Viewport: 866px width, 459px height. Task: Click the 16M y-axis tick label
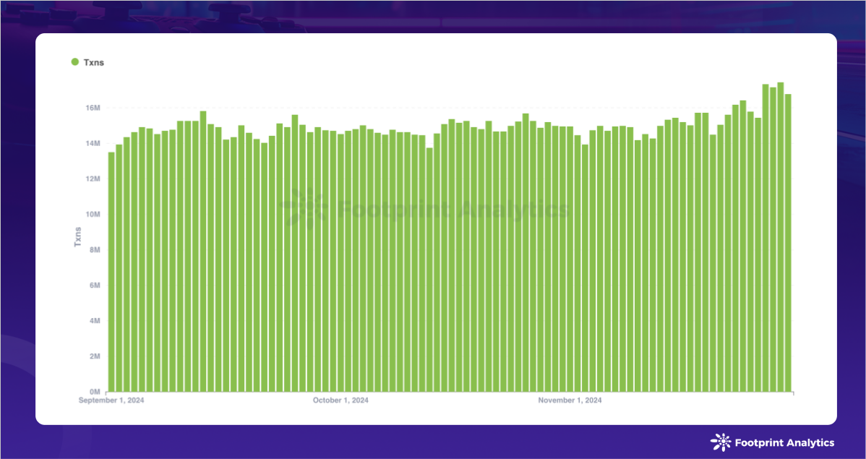pos(92,108)
